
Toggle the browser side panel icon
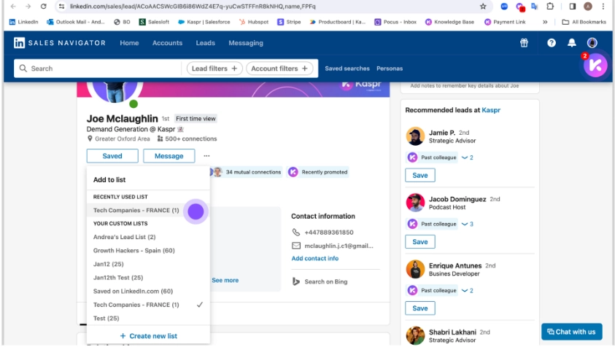[572, 7]
